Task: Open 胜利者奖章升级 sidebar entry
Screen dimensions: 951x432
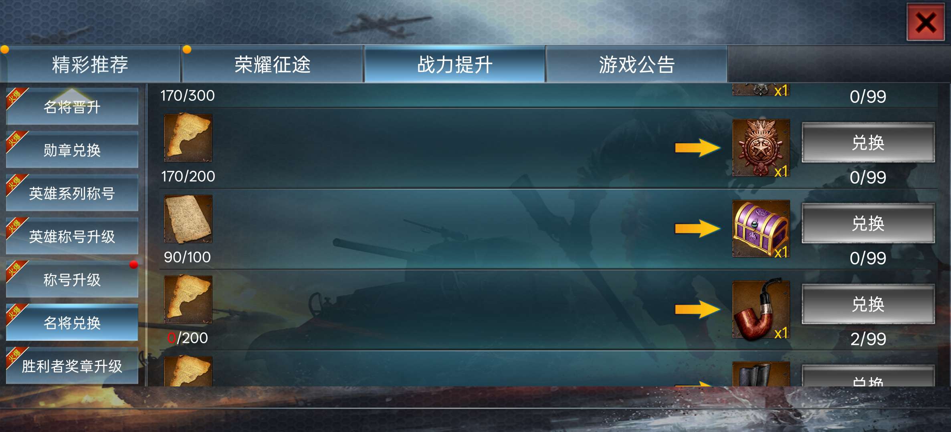Action: tap(72, 366)
